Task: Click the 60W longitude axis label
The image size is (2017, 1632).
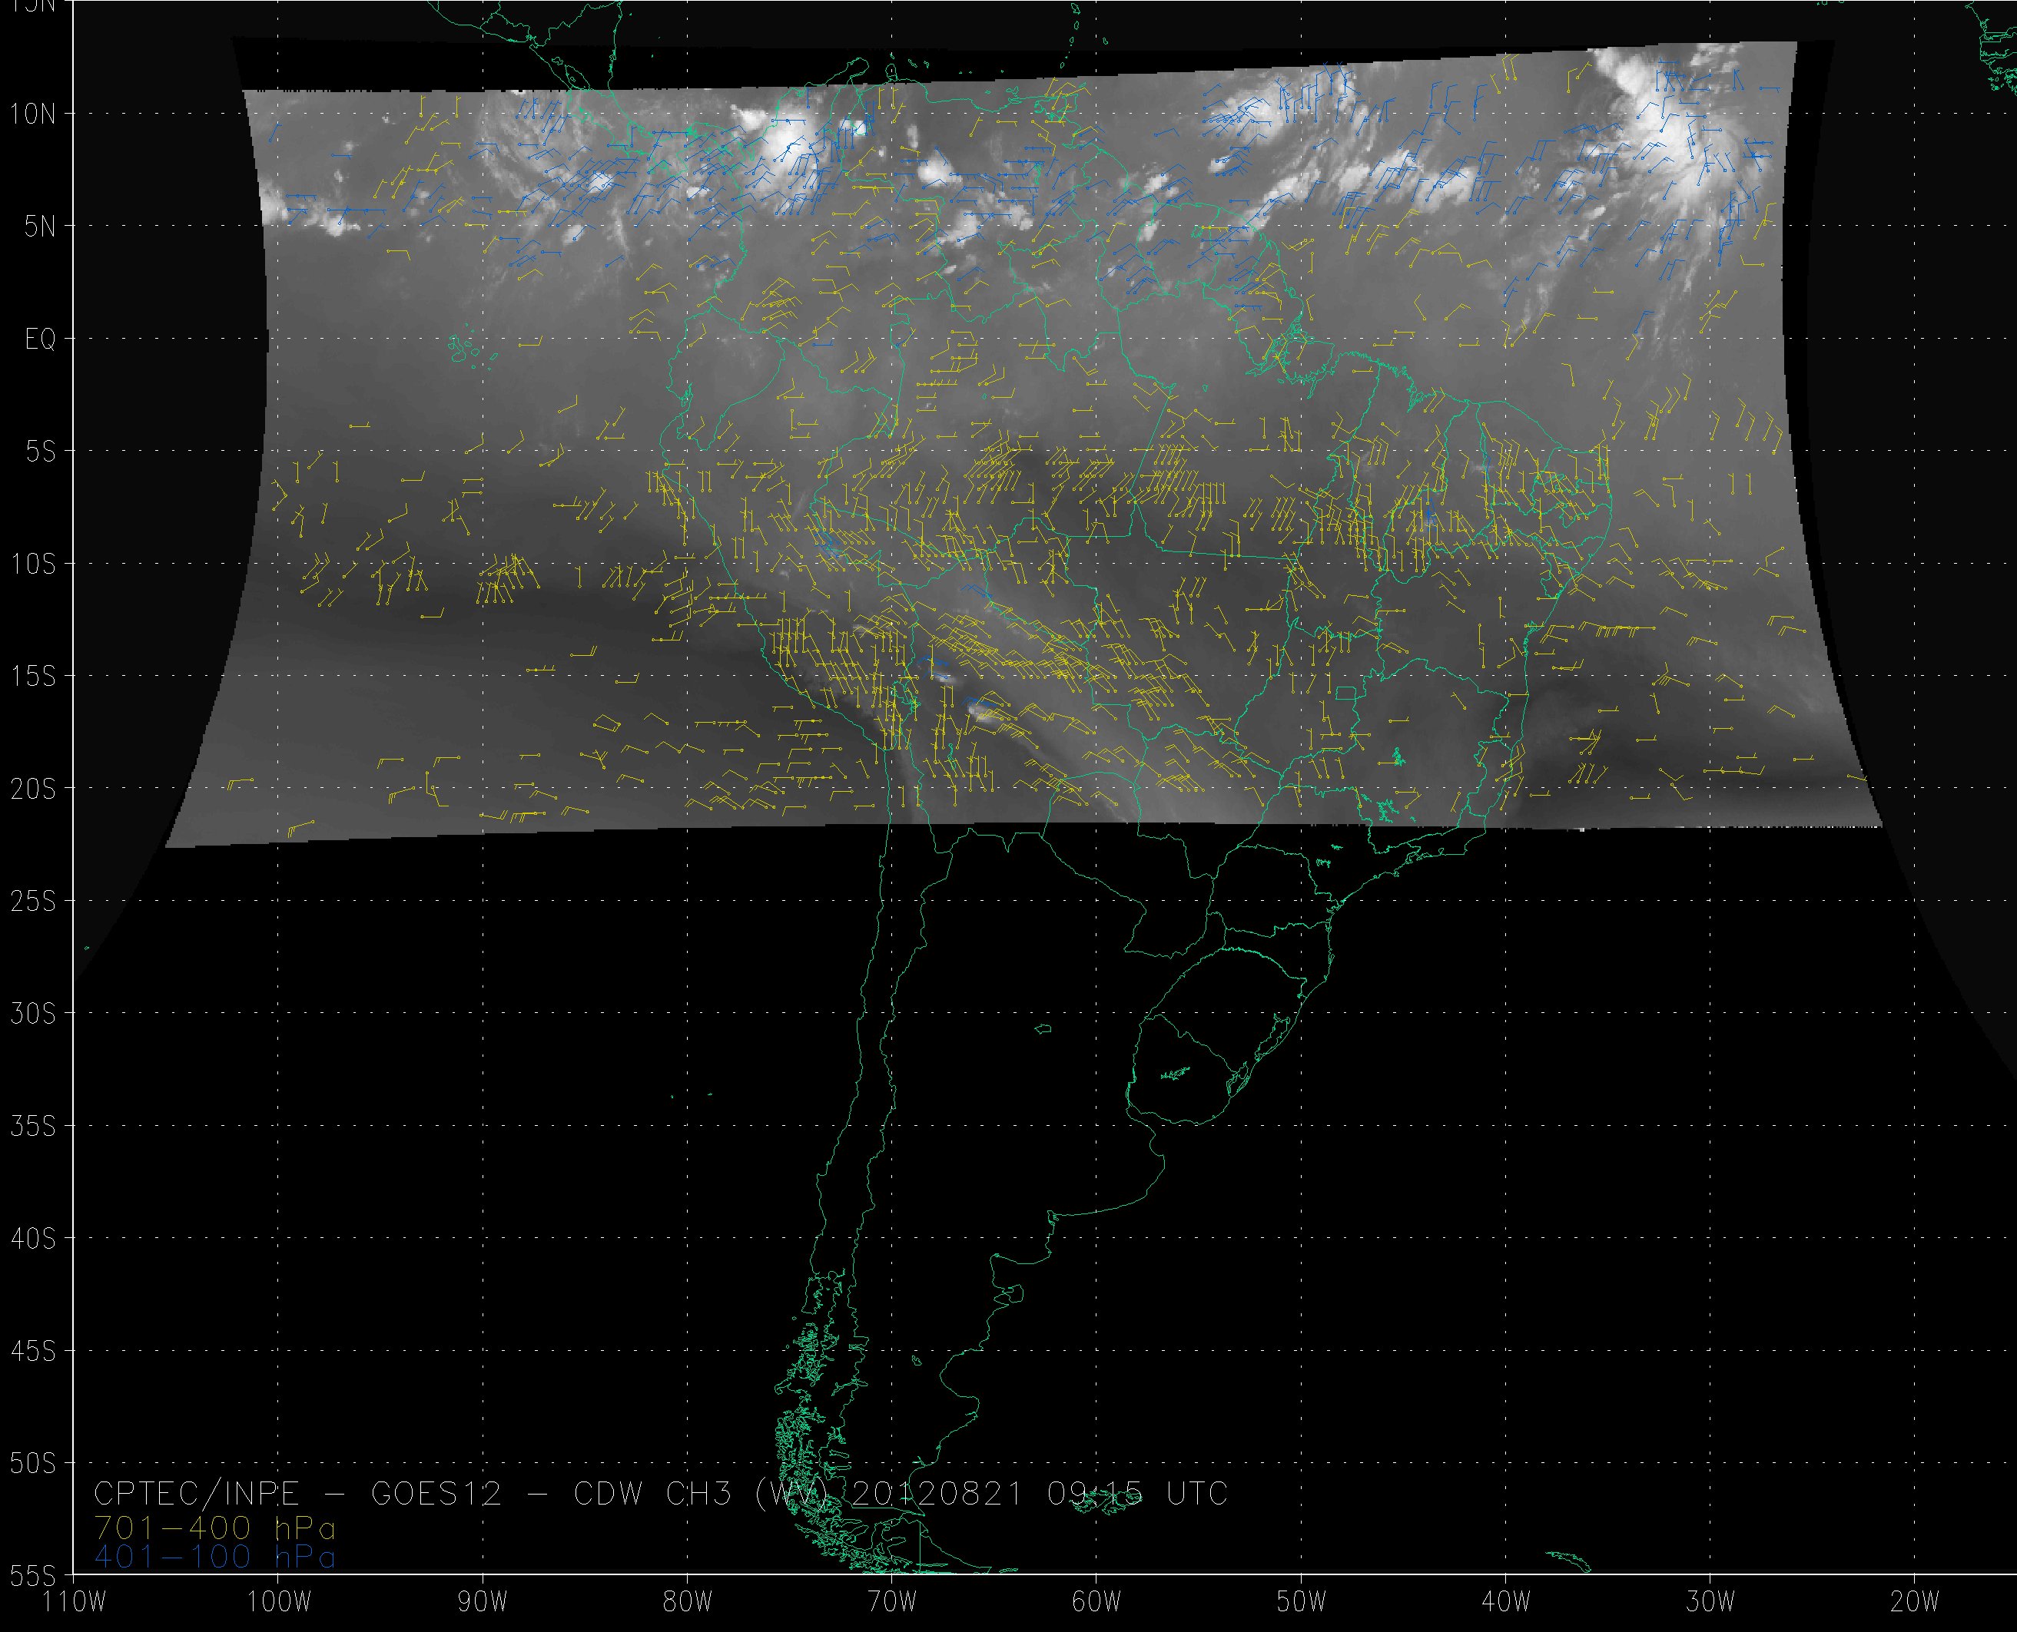Action: (1096, 1602)
